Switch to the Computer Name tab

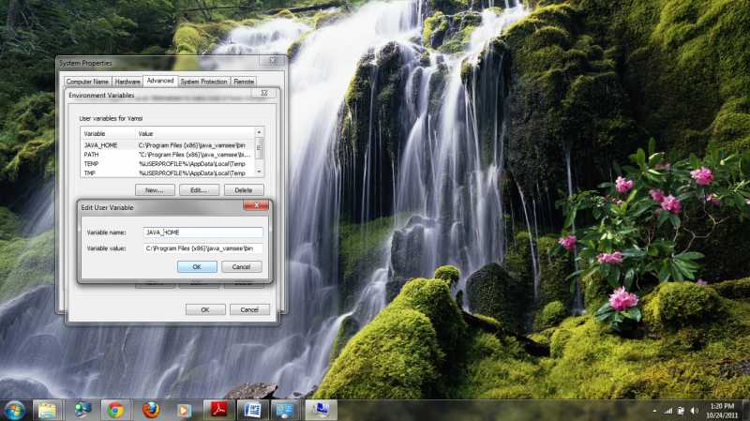(x=87, y=82)
